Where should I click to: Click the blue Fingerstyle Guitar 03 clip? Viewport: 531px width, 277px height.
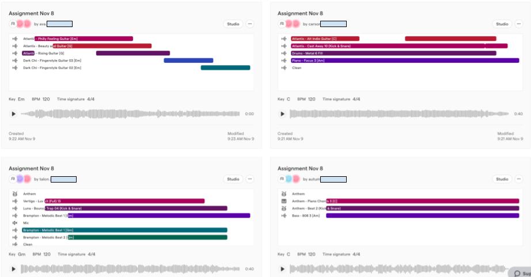coord(189,60)
